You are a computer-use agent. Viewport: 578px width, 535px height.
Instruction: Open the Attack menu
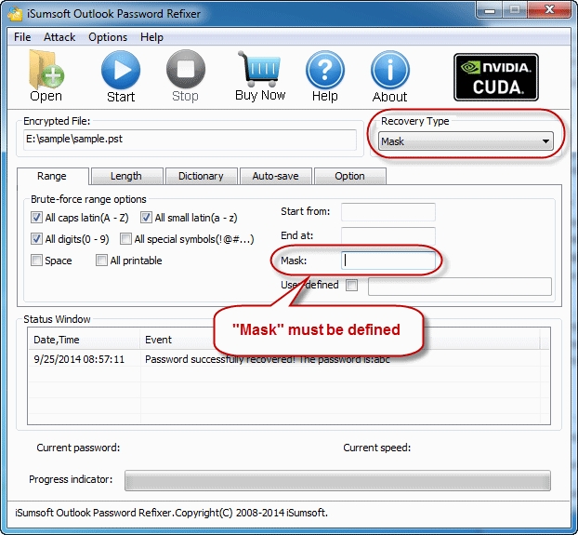pyautogui.click(x=59, y=37)
